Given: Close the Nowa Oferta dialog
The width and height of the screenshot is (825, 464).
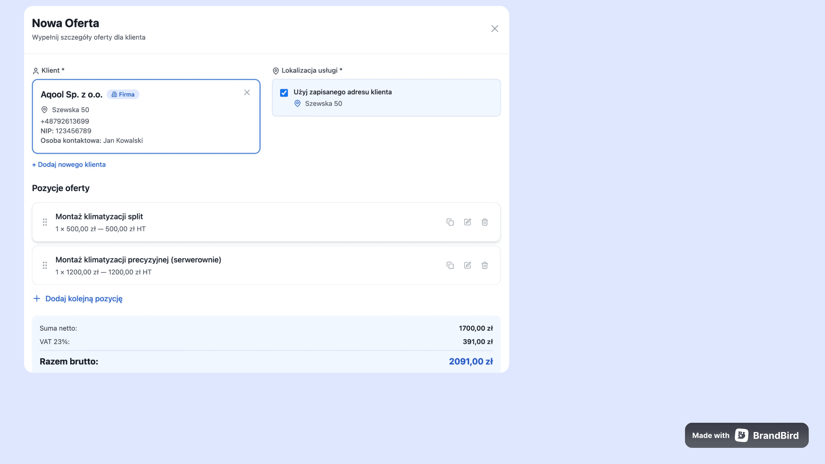Looking at the screenshot, I should [x=495, y=29].
